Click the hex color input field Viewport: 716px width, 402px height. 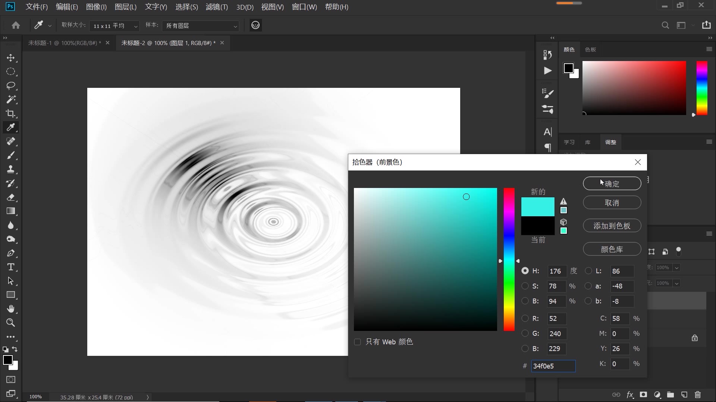[553, 366]
